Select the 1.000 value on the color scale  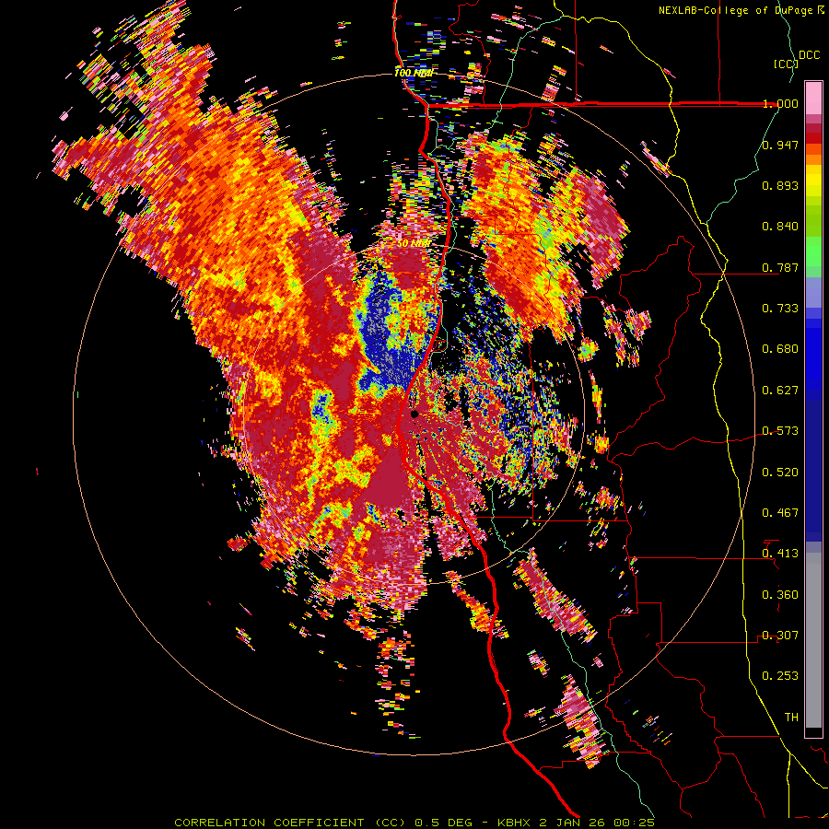click(x=780, y=103)
